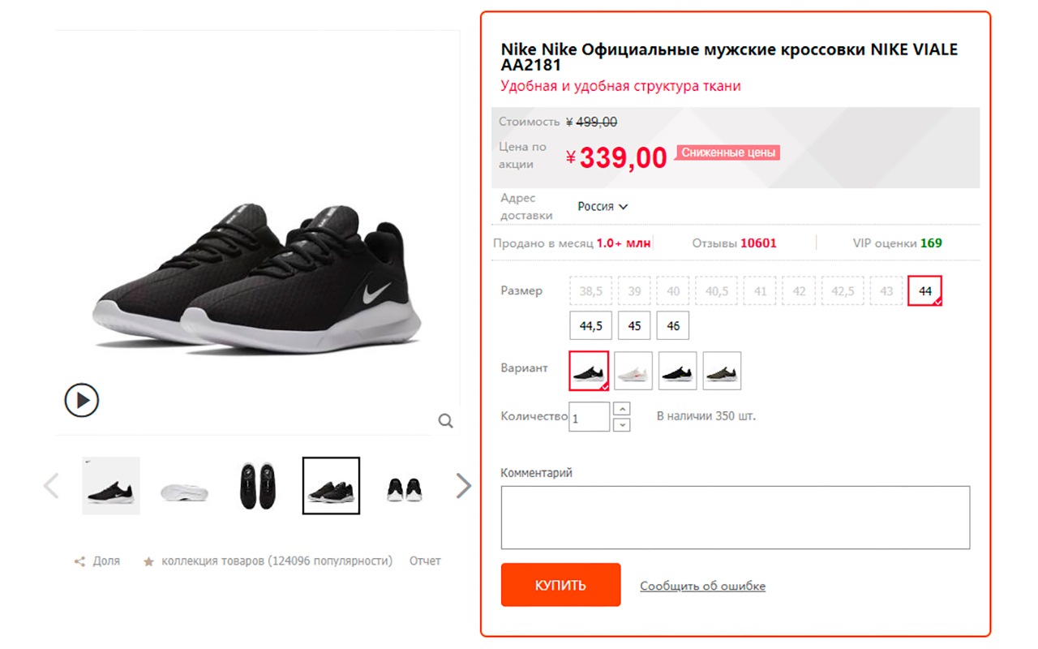
Task: Click the Отчет link
Action: coord(425,561)
